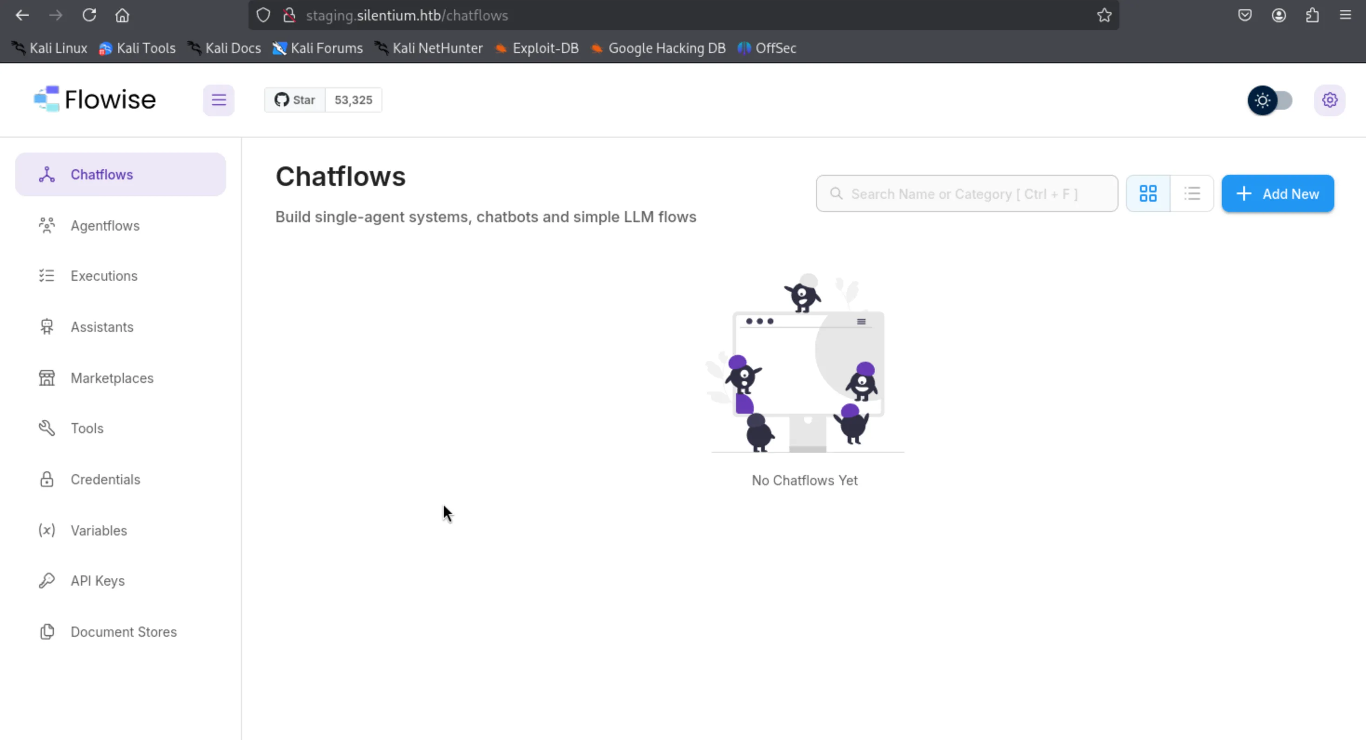Click the 'No Chatflows Yet' text
1366x740 pixels.
pyautogui.click(x=804, y=481)
